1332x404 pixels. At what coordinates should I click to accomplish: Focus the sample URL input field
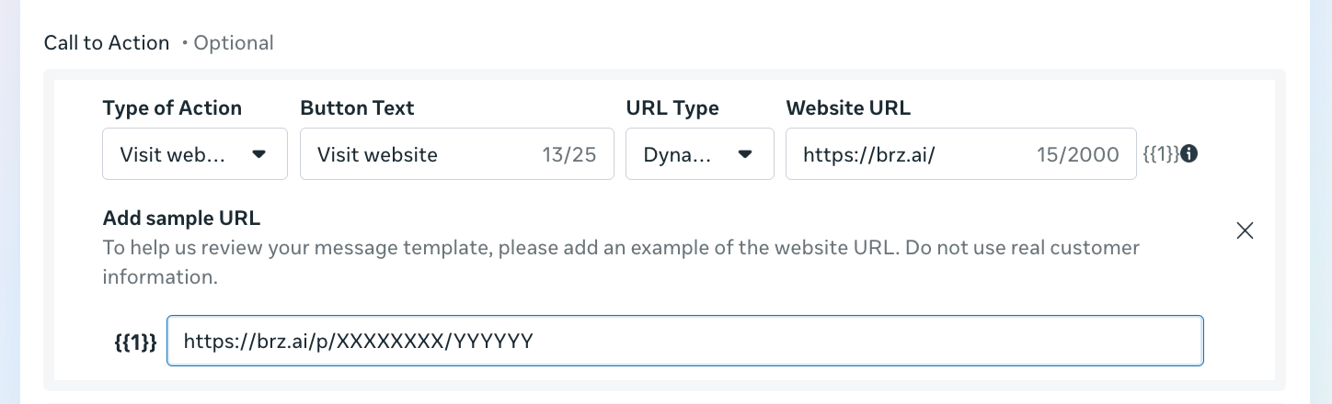685,341
